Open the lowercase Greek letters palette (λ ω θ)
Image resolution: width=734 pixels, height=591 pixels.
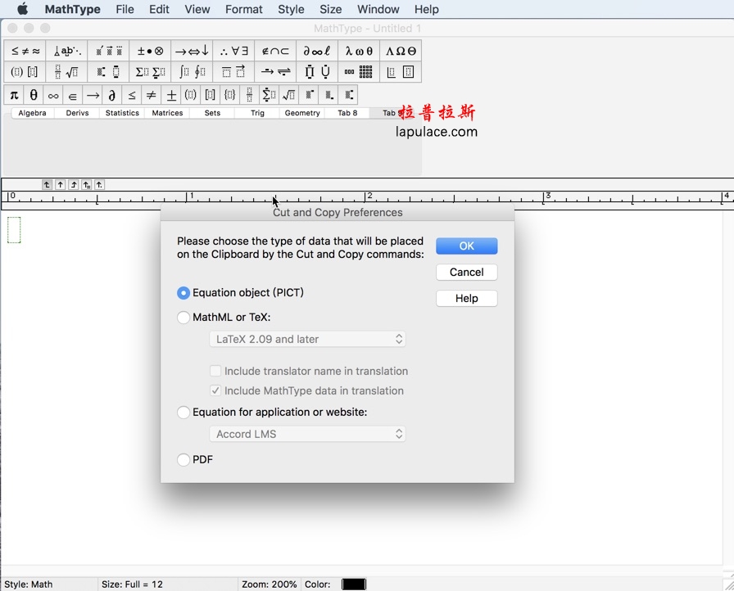tap(359, 50)
